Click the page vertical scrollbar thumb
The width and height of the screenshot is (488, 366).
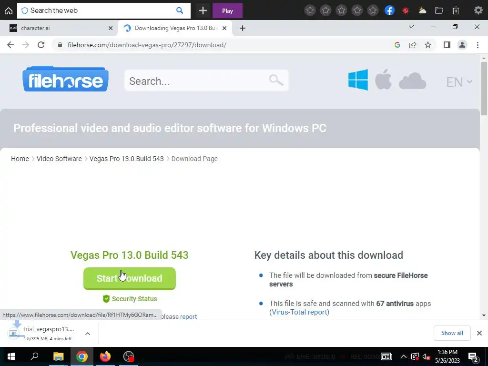[484, 89]
